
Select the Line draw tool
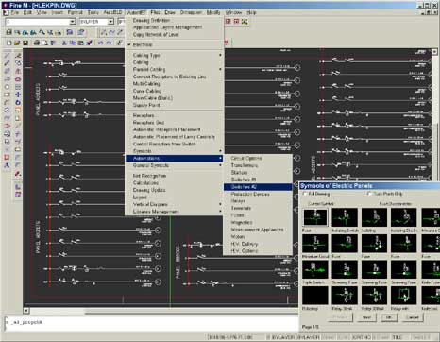click(x=7, y=56)
